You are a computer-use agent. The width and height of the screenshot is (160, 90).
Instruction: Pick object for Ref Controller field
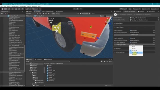pos(158,18)
